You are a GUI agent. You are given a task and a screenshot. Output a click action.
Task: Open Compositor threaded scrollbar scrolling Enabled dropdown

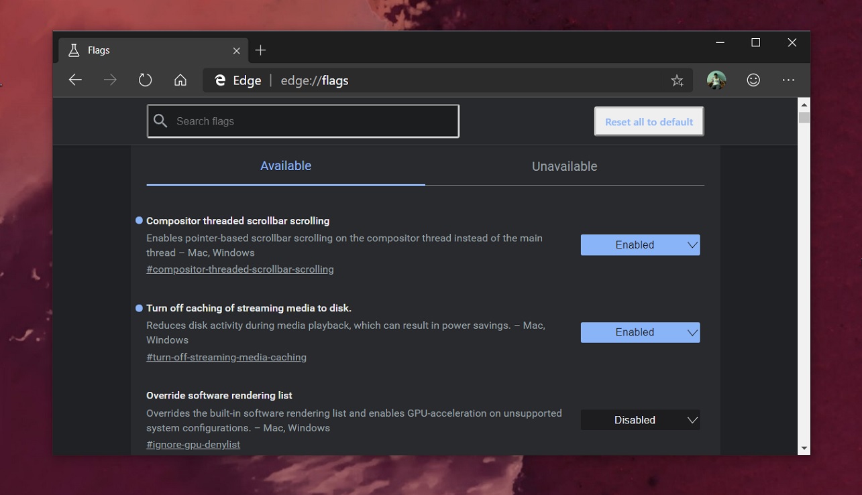click(640, 244)
